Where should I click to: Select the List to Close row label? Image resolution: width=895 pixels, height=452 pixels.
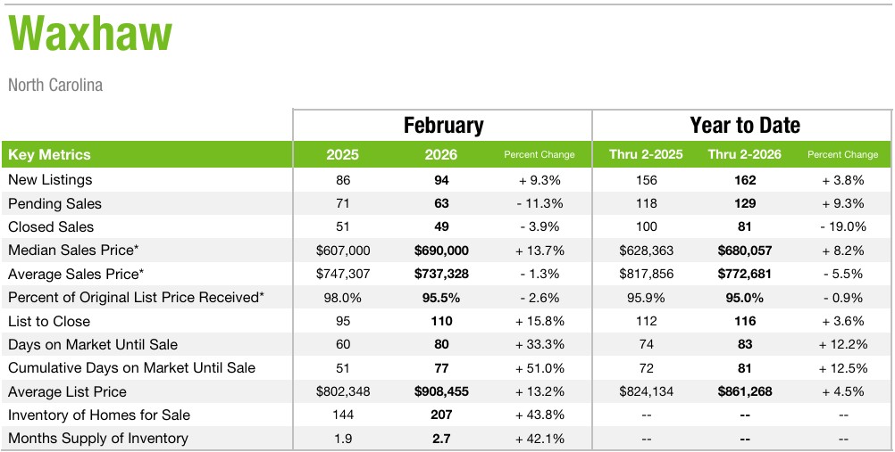[x=49, y=321]
